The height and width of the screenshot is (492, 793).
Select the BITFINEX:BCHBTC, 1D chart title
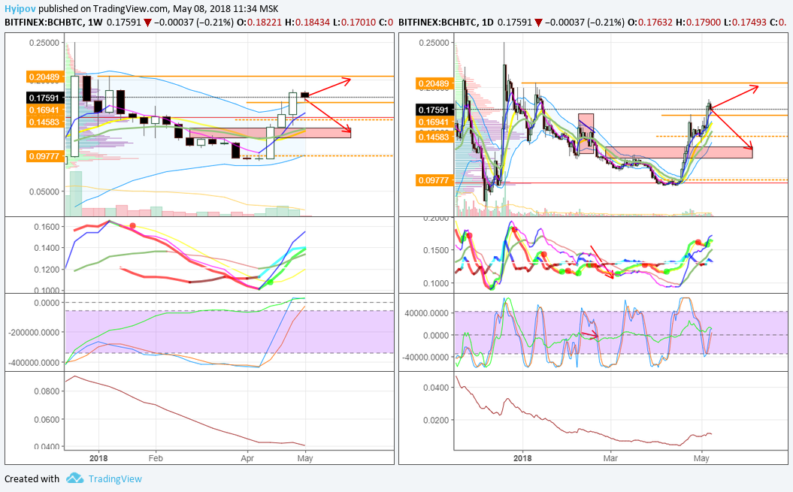click(446, 23)
